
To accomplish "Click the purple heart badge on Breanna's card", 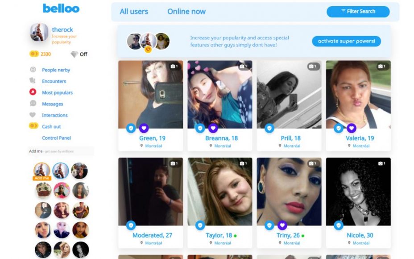I will [213, 129].
